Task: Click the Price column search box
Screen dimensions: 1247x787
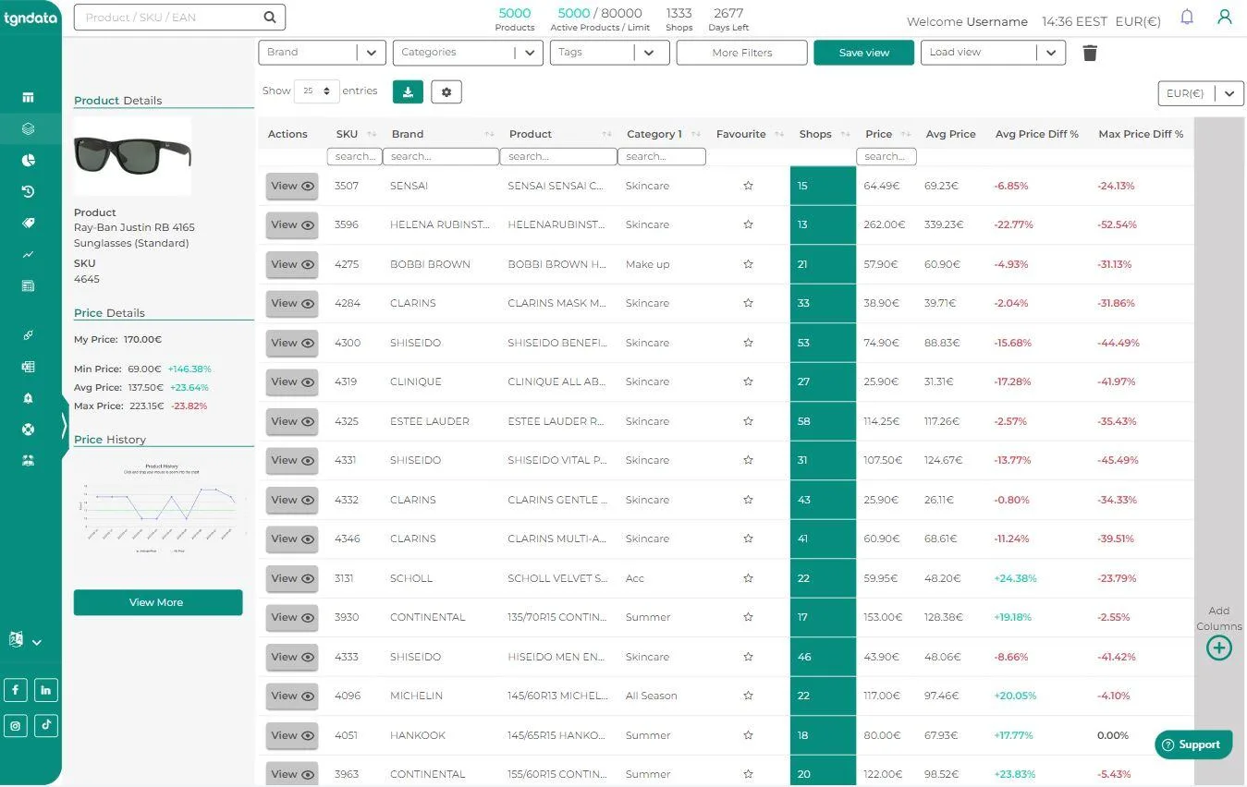Action: pyautogui.click(x=886, y=157)
